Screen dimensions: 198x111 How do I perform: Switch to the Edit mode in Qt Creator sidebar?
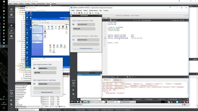11,15
